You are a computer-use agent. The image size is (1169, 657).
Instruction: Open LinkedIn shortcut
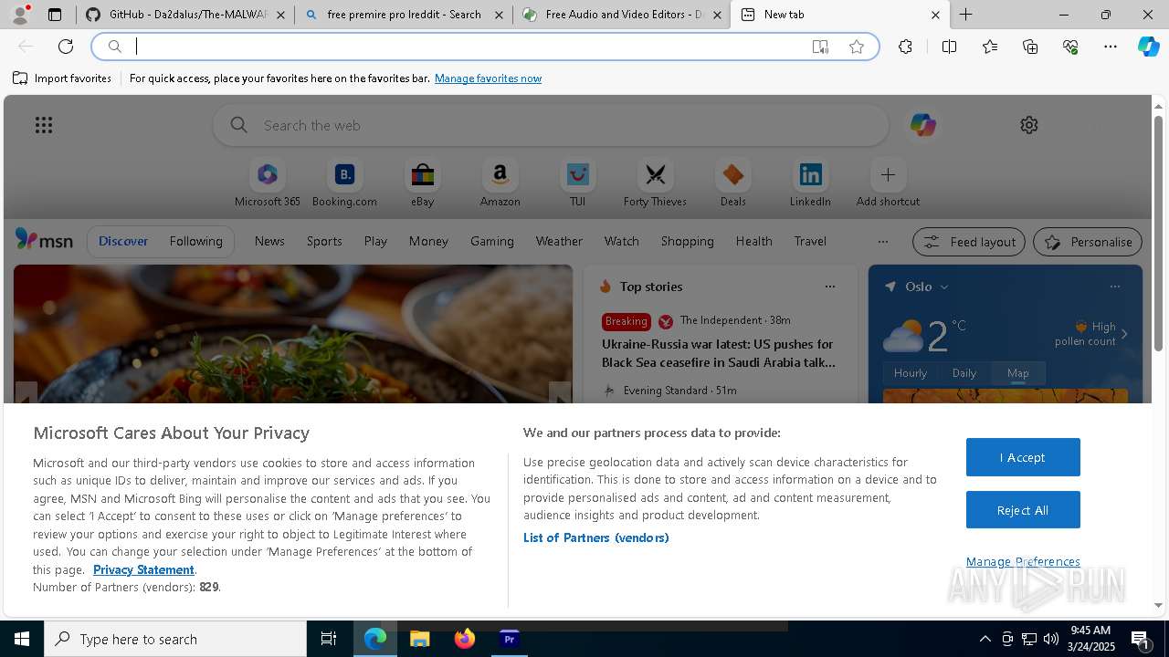(x=810, y=183)
